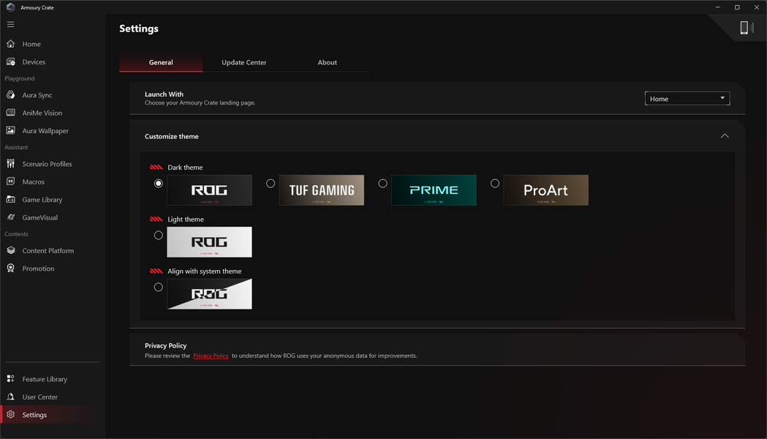Click the Macros icon
The width and height of the screenshot is (767, 439).
(10, 181)
